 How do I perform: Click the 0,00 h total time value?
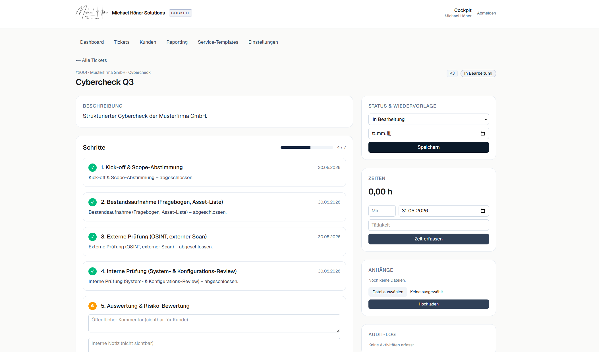[380, 192]
